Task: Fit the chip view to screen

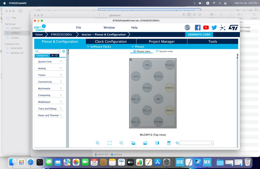Action: [109, 143]
